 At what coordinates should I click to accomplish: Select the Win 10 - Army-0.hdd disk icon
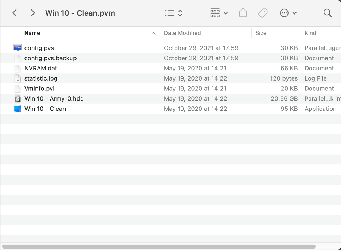pyautogui.click(x=17, y=98)
